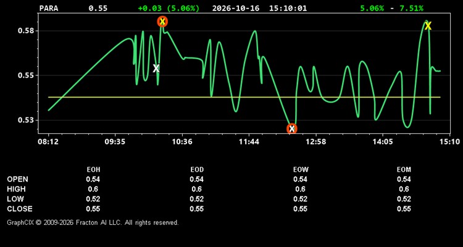The height and width of the screenshot is (247, 463).
Task: Click the PARA ticker symbol
Action: pyautogui.click(x=49, y=8)
